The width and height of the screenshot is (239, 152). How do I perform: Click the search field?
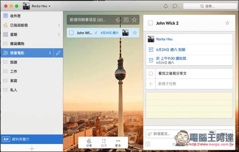(210, 6)
